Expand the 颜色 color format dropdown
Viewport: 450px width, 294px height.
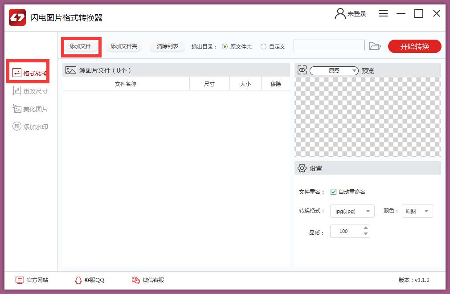(x=417, y=211)
